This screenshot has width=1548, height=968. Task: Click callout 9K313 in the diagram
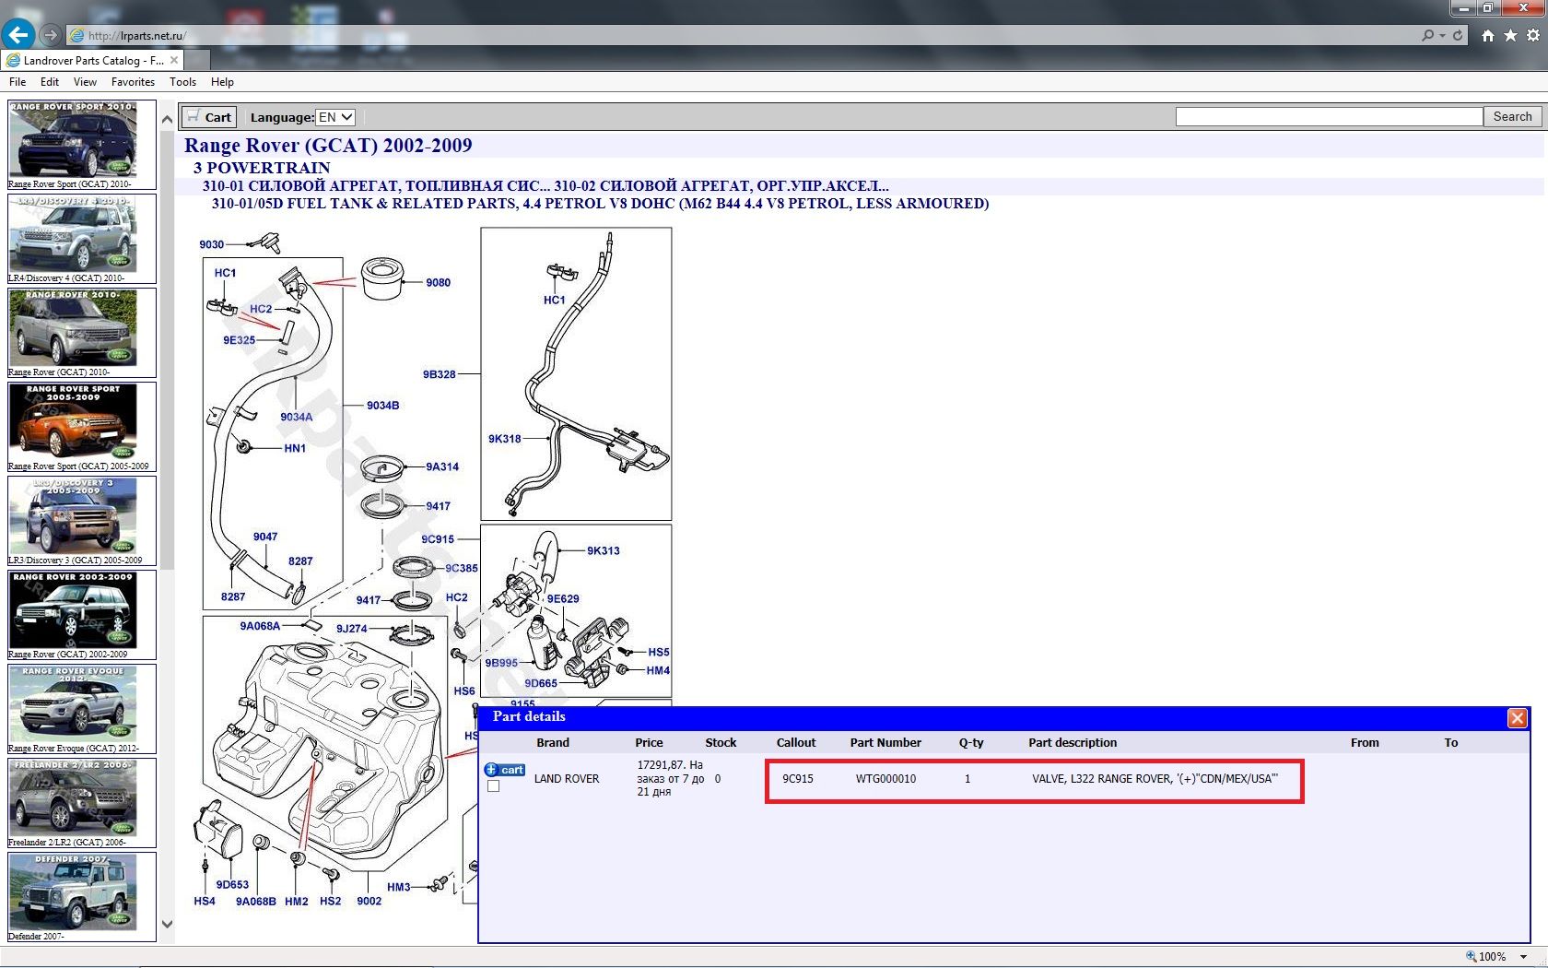[604, 550]
